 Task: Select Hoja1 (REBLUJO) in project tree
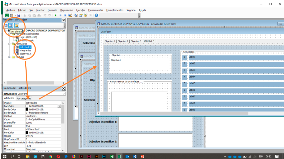point(28,37)
